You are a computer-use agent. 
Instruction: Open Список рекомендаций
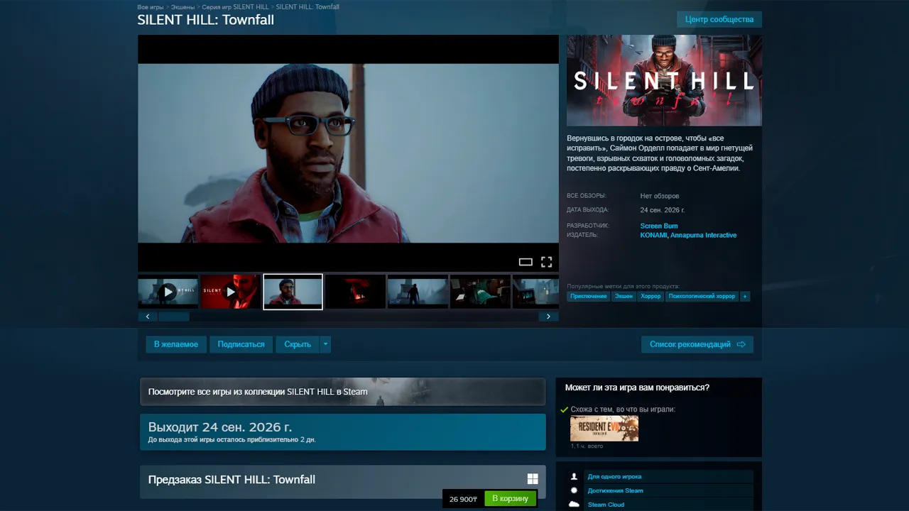697,344
